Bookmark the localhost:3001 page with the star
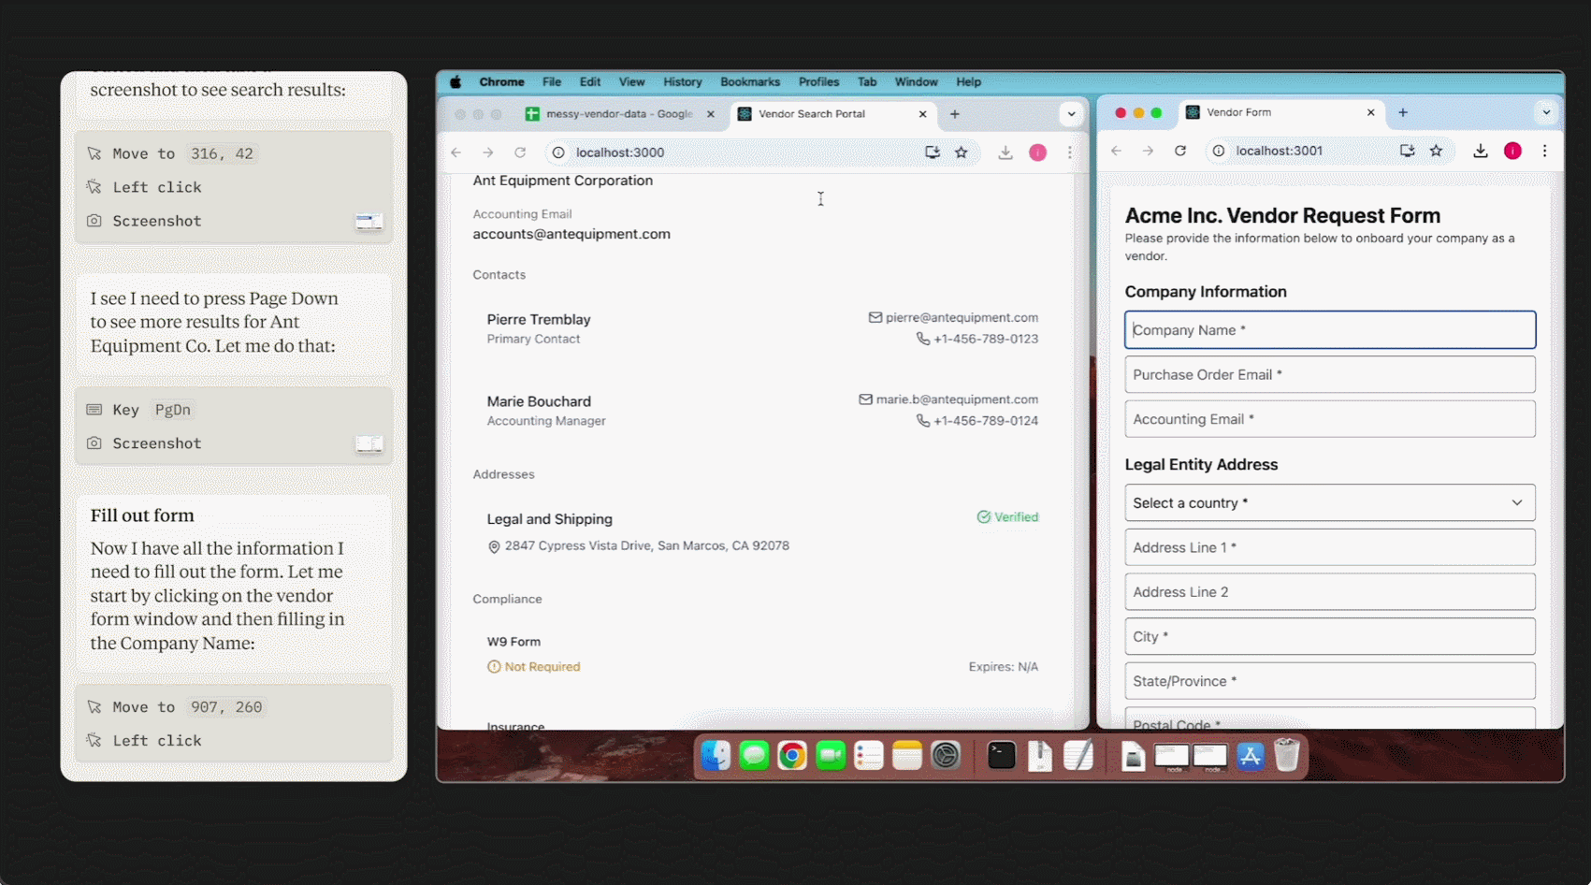This screenshot has height=885, width=1591. pos(1437,151)
